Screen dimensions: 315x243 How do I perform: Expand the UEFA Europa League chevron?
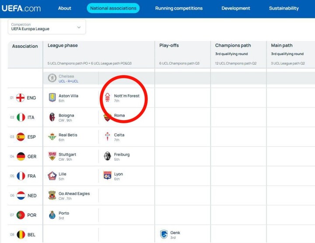79,27
